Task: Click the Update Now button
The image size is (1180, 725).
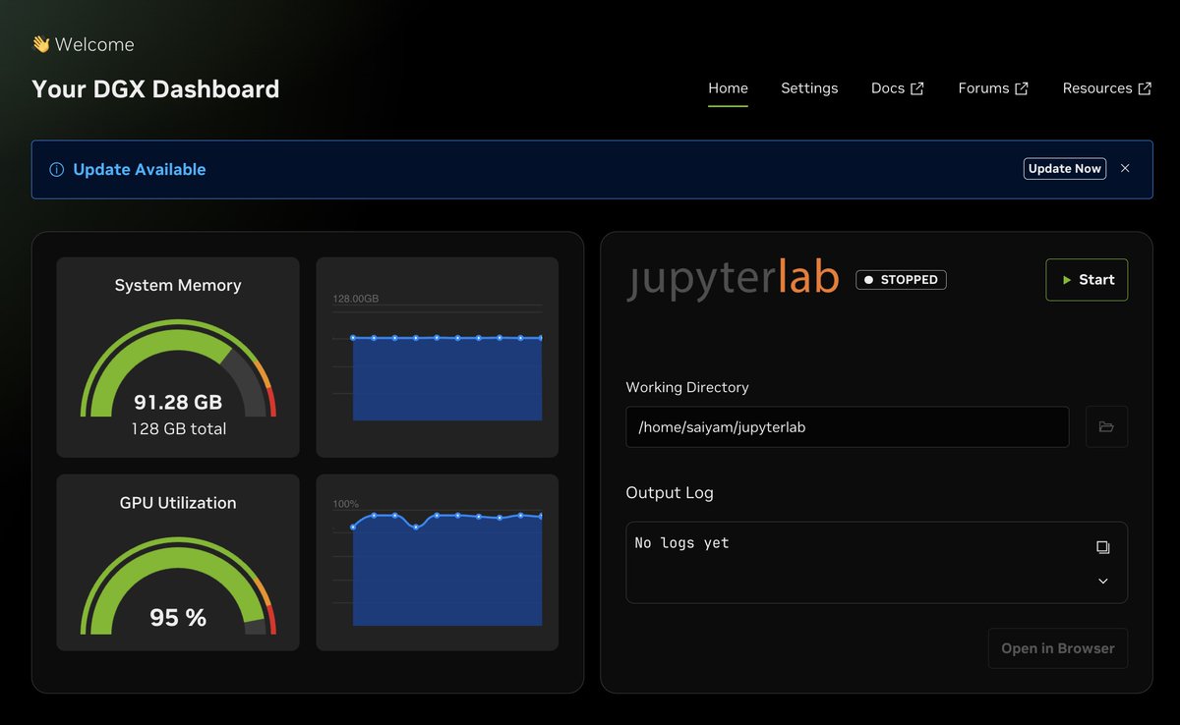Action: click(x=1065, y=169)
